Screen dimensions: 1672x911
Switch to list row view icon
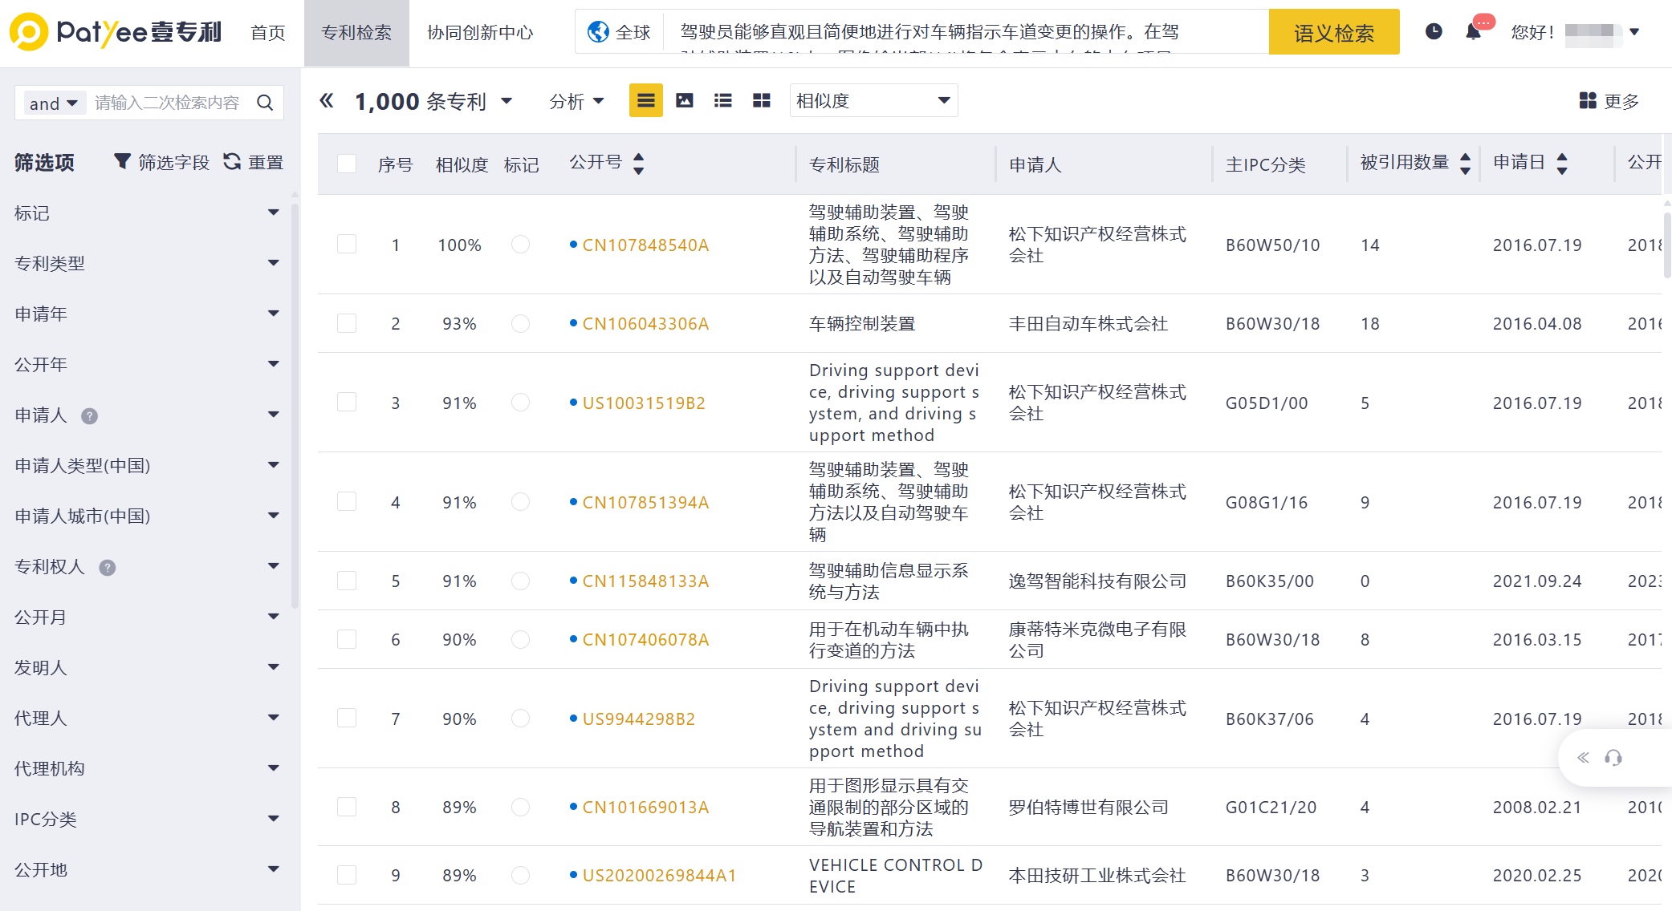tap(646, 100)
